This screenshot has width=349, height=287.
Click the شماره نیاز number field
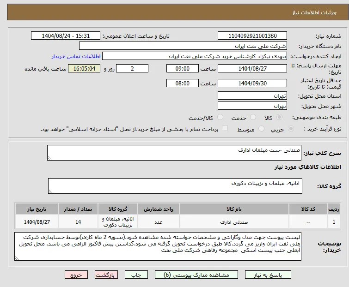pyautogui.click(x=252, y=36)
